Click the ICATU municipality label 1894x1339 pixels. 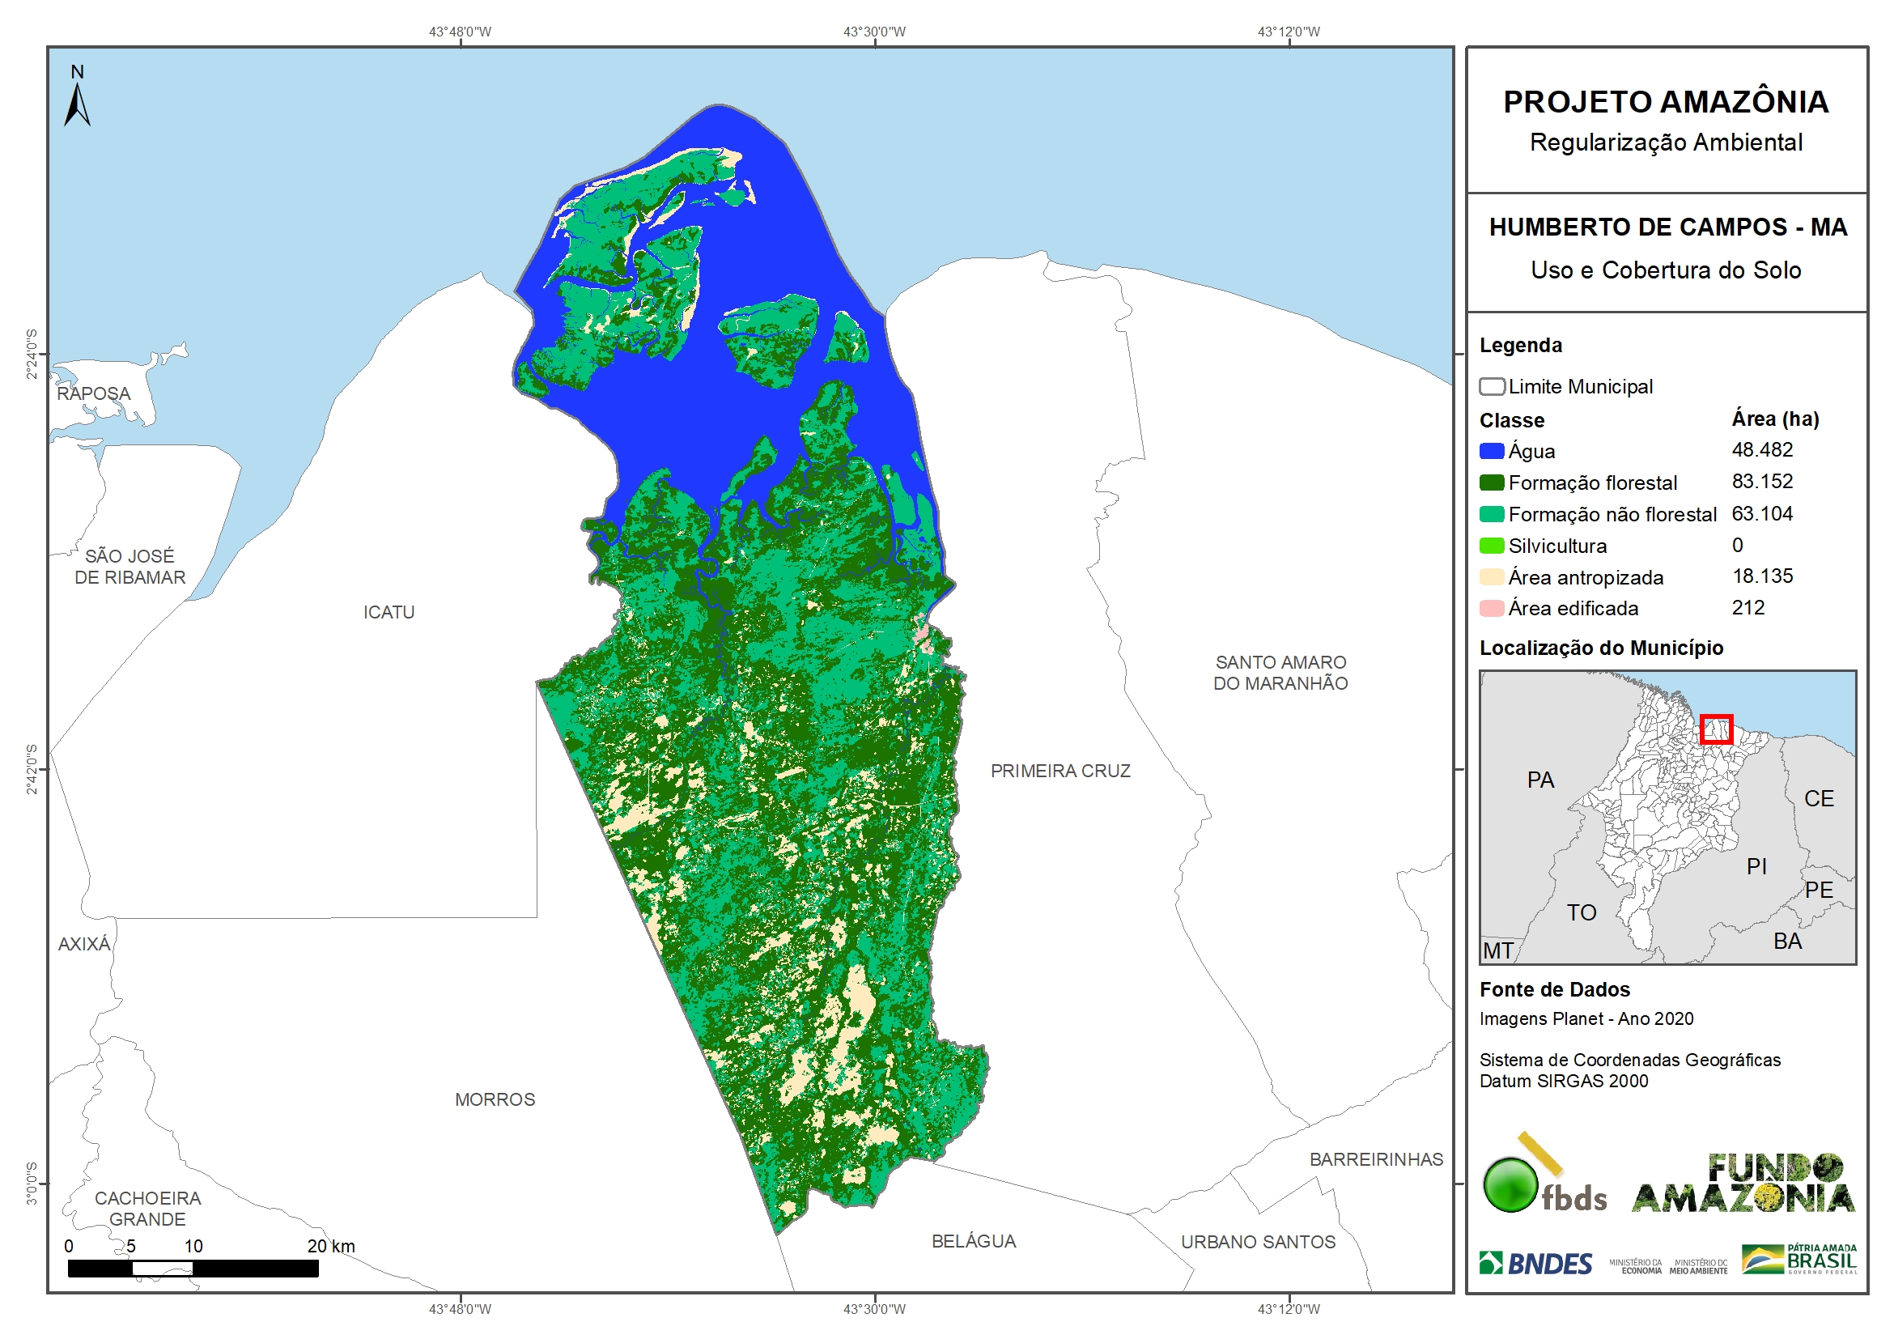pos(389,612)
